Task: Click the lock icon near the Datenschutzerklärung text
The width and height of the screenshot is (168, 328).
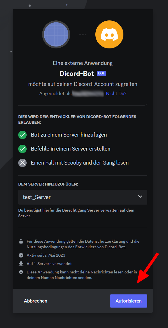Action: [x=22, y=241]
